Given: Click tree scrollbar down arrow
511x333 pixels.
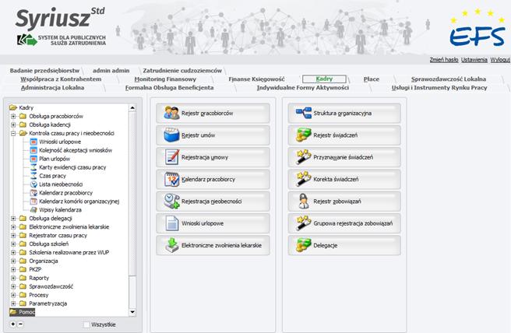Looking at the screenshot, I should point(132,312).
